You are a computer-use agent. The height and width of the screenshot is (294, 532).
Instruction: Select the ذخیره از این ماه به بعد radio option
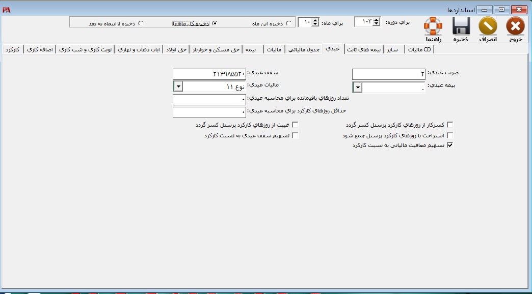[x=141, y=23]
